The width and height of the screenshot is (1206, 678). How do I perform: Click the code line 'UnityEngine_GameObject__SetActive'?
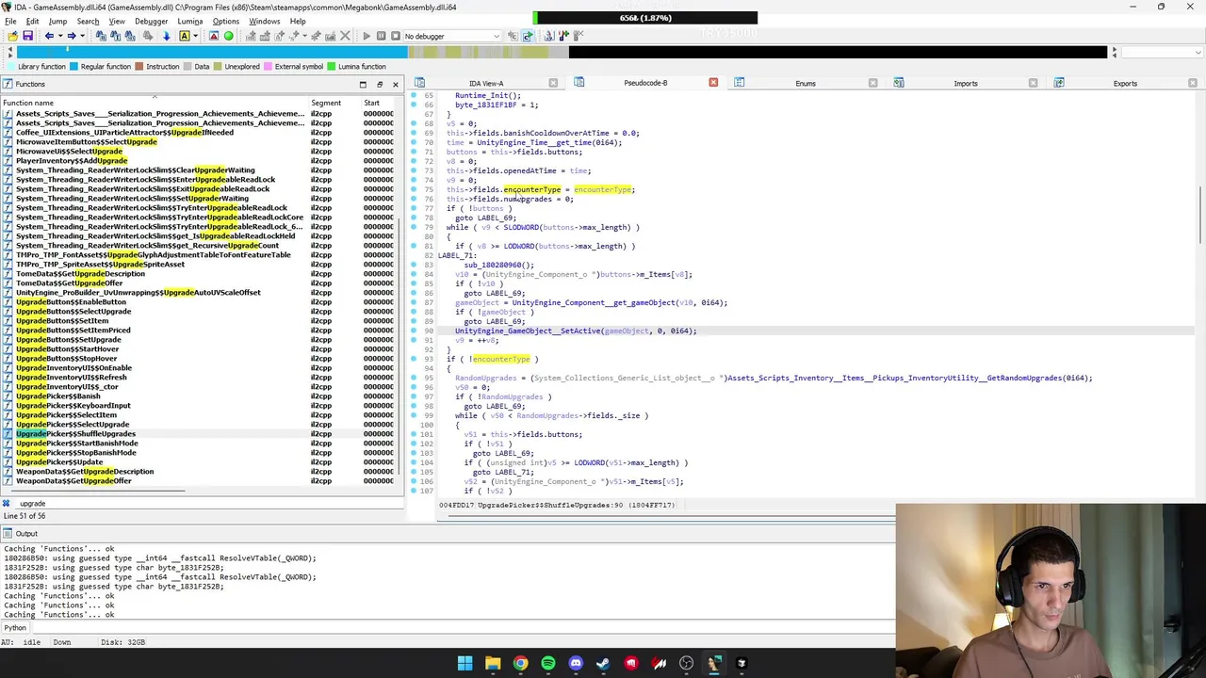pos(576,331)
